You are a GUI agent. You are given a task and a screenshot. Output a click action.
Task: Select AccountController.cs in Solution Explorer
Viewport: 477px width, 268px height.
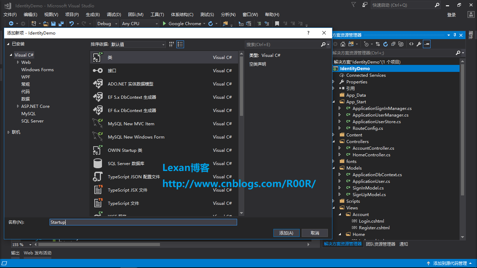coord(373,148)
